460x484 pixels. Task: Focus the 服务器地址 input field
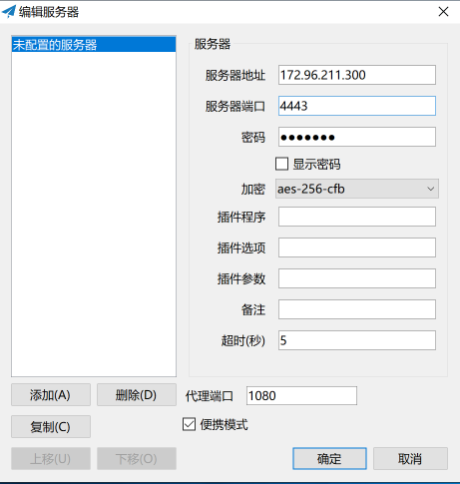pos(357,75)
